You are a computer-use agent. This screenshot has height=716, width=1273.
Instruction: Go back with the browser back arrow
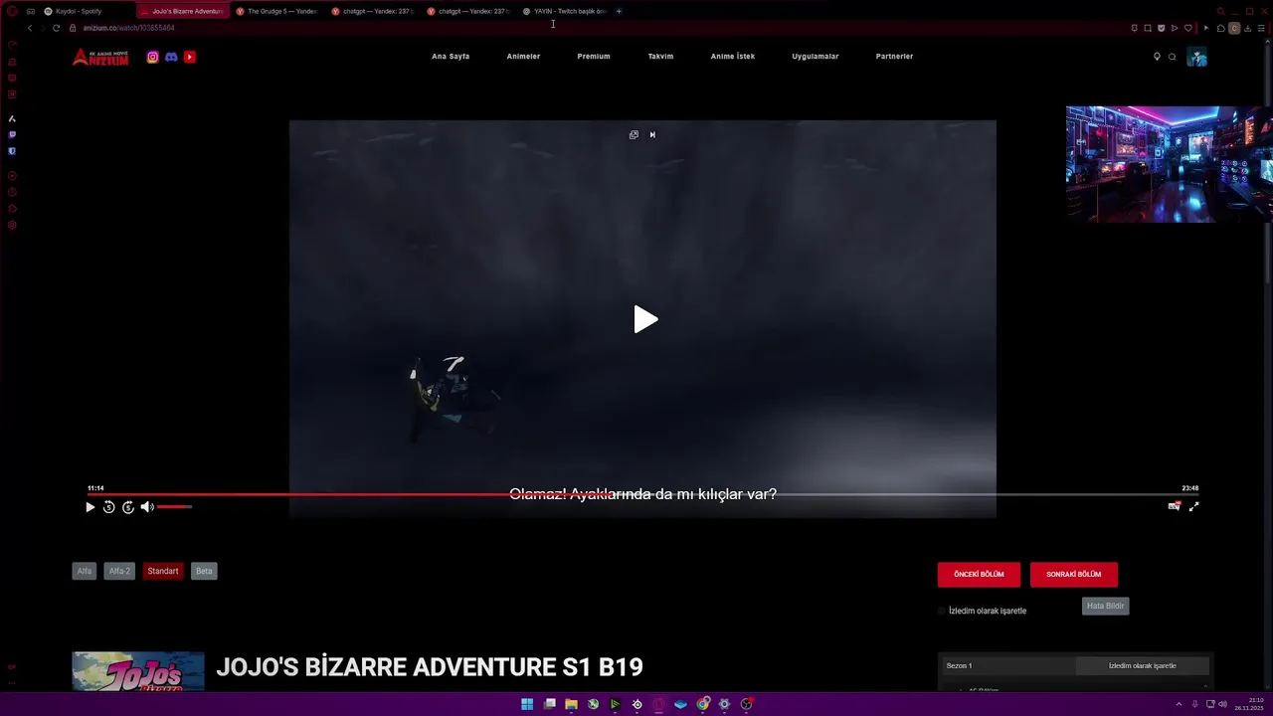tap(30, 28)
